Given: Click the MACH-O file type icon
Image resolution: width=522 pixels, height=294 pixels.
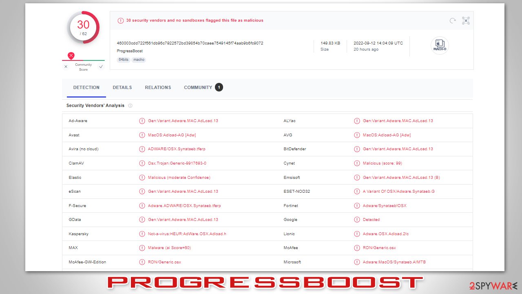Looking at the screenshot, I should pyautogui.click(x=440, y=45).
